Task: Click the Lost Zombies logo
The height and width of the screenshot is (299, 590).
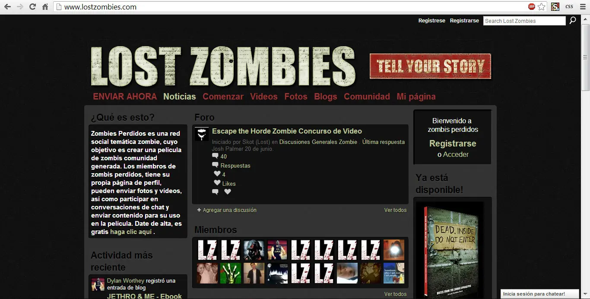Action: (223, 66)
